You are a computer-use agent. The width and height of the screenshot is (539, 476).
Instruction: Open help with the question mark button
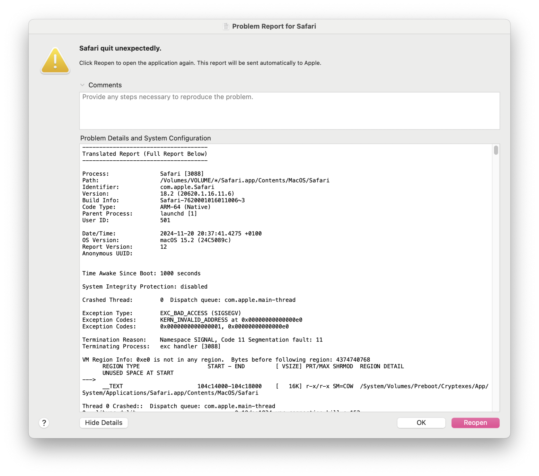pos(44,422)
